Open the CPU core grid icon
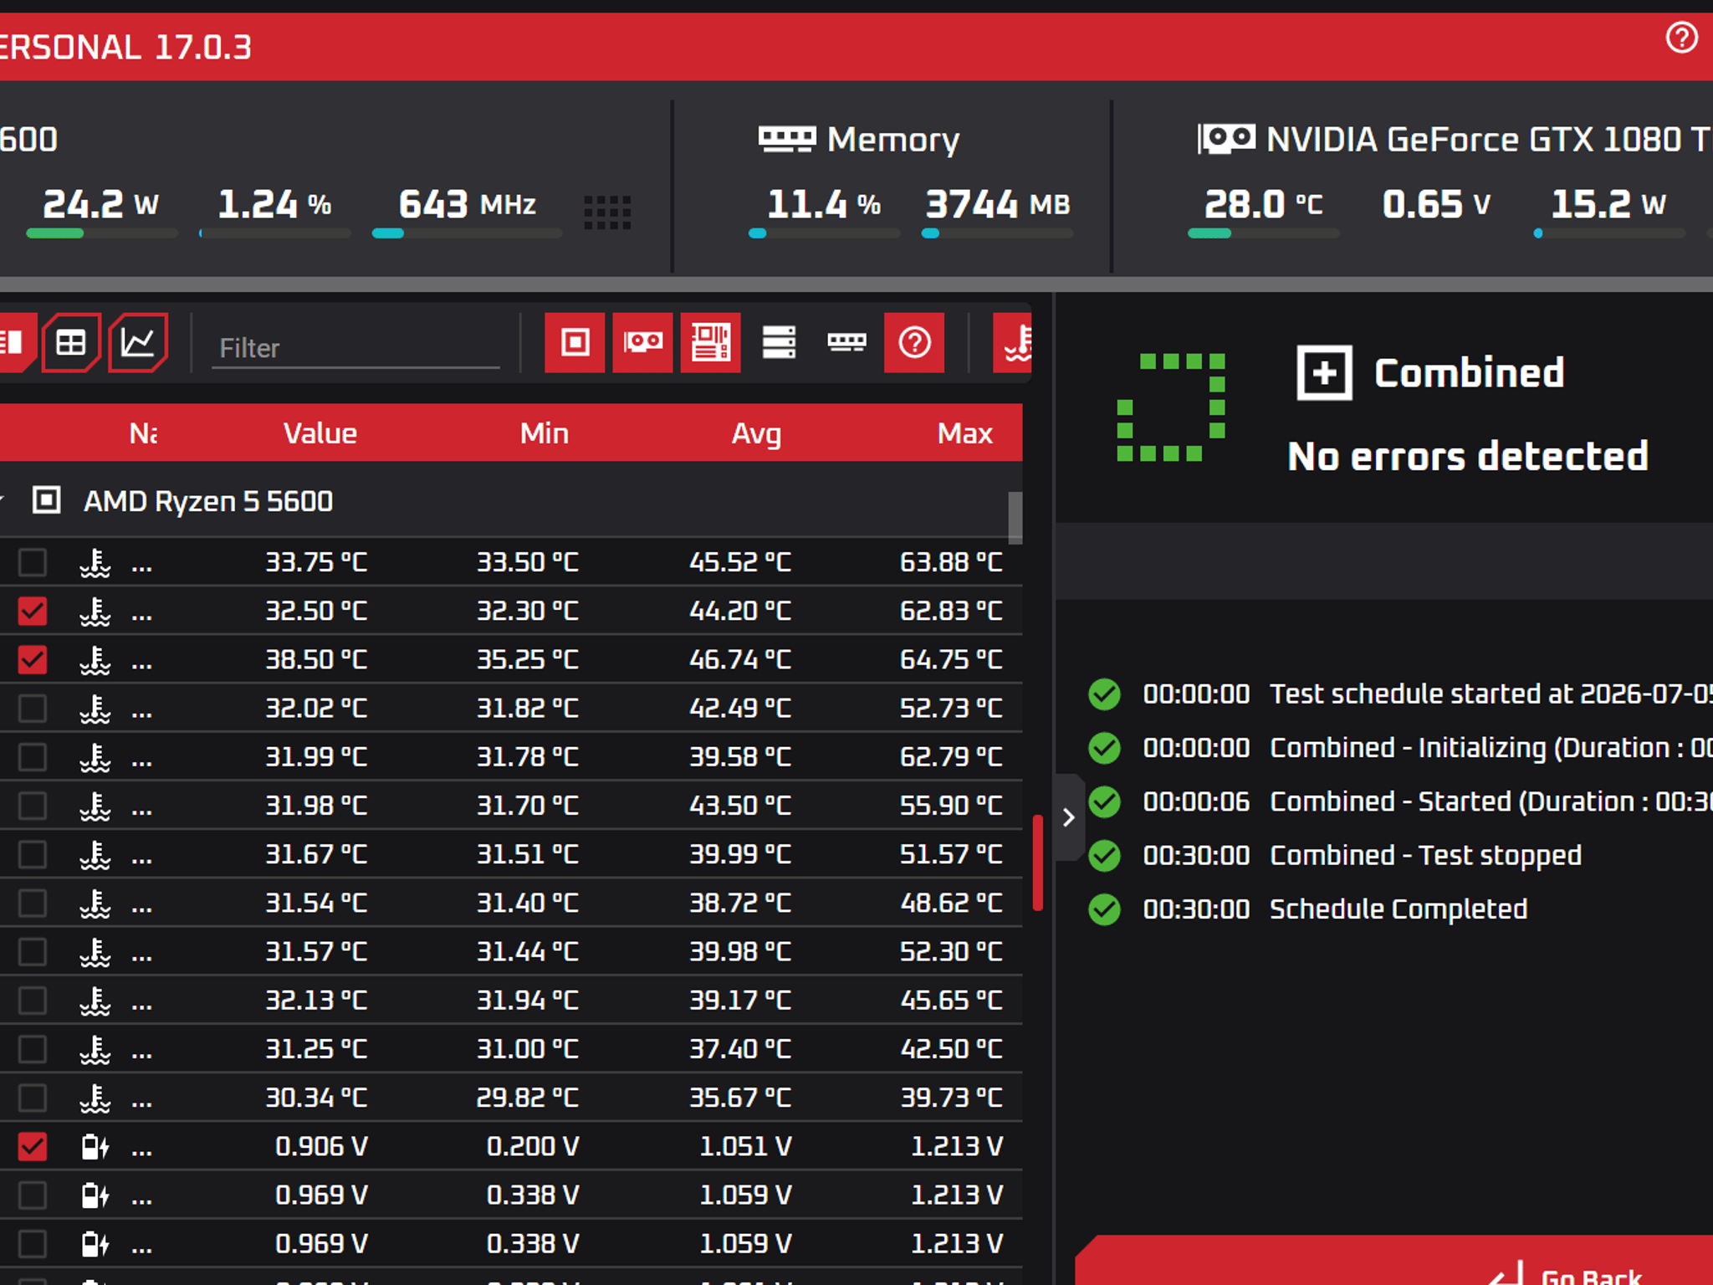This screenshot has height=1285, width=1713. pos(607,212)
